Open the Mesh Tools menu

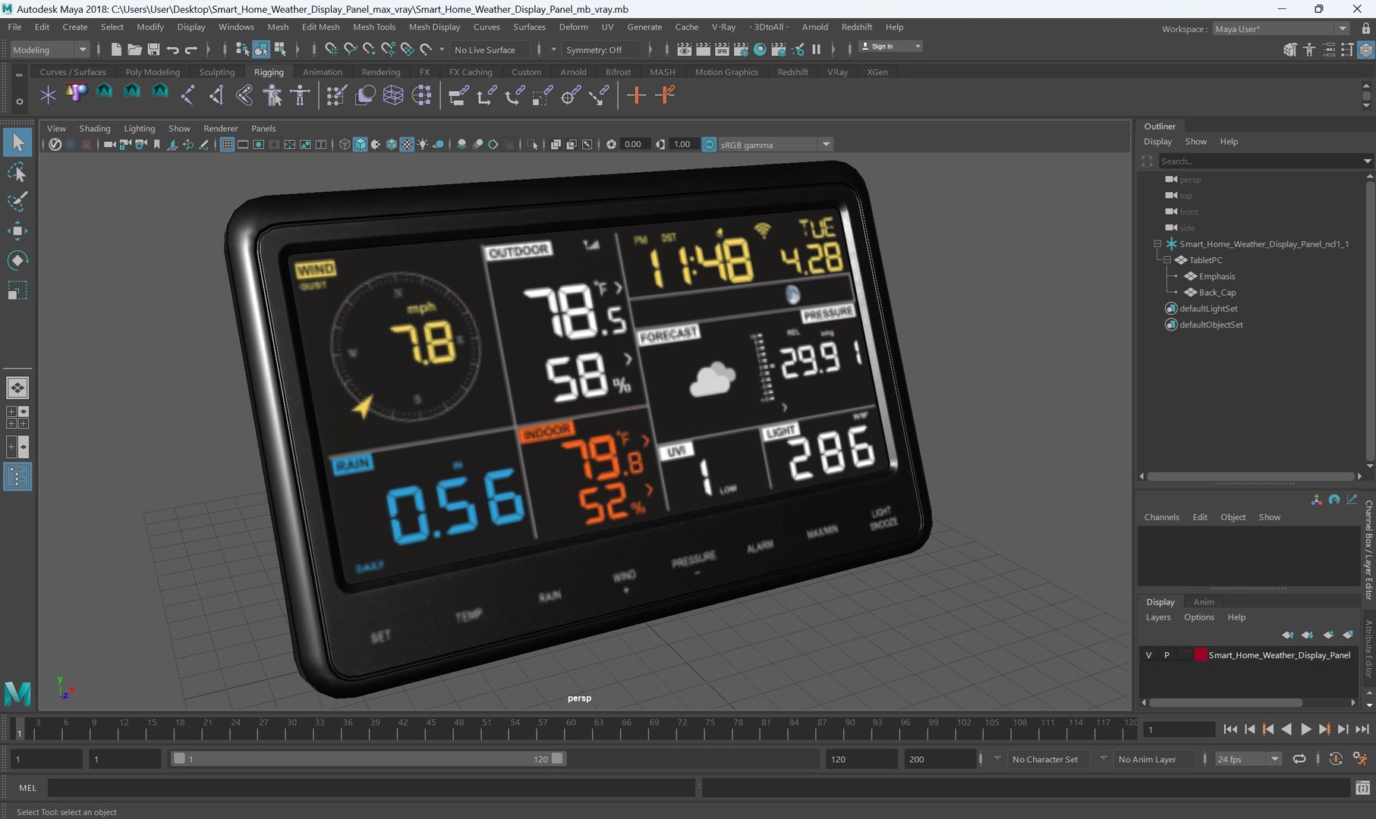(x=374, y=27)
